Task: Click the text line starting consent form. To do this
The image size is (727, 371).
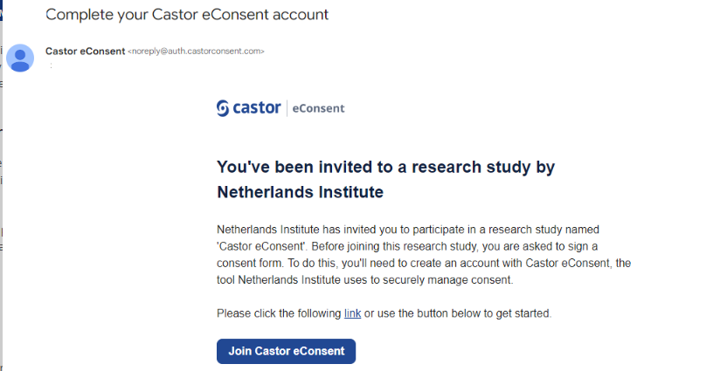Action: point(424,263)
